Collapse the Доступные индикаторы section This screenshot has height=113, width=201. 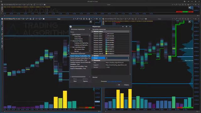tap(90, 29)
